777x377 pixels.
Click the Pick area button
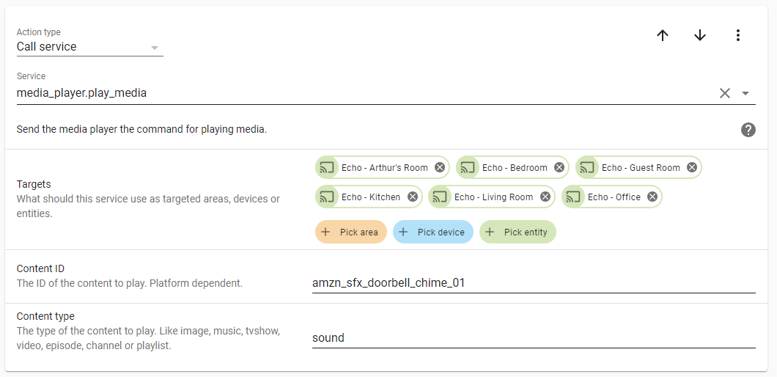[351, 232]
